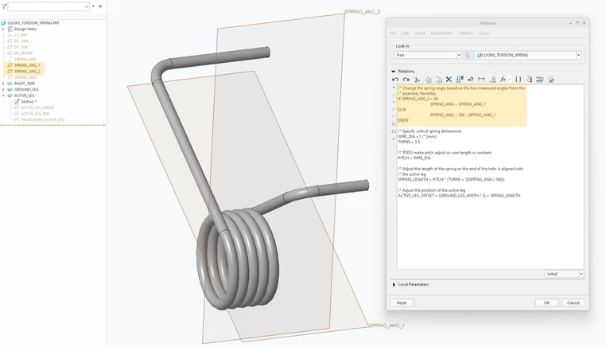Click the 'TURNS = 5.5' relation line

tap(409, 142)
